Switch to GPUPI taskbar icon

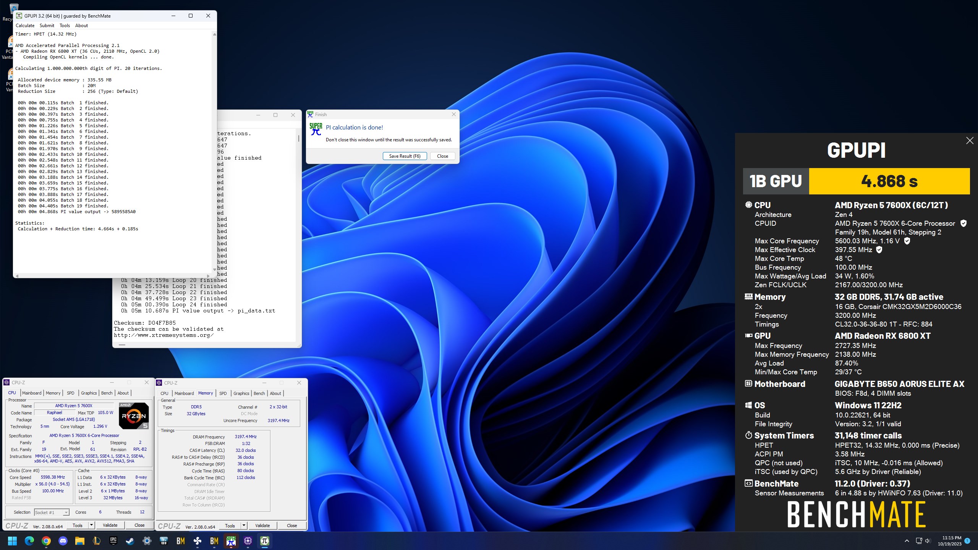(x=265, y=541)
